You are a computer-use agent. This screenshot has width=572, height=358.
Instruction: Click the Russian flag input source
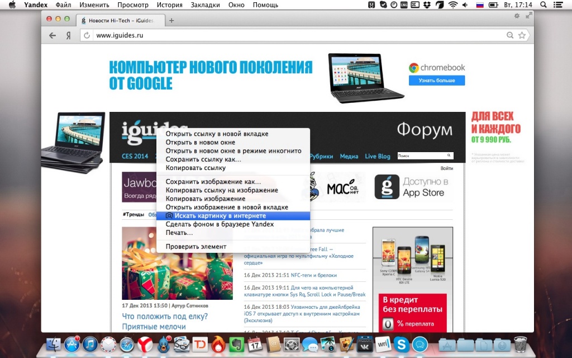[480, 4]
